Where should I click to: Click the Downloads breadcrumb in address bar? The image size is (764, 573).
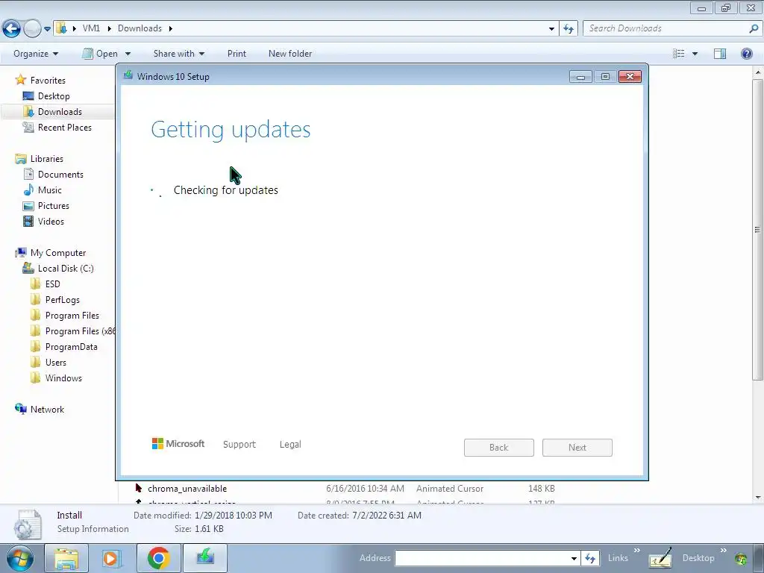click(140, 28)
